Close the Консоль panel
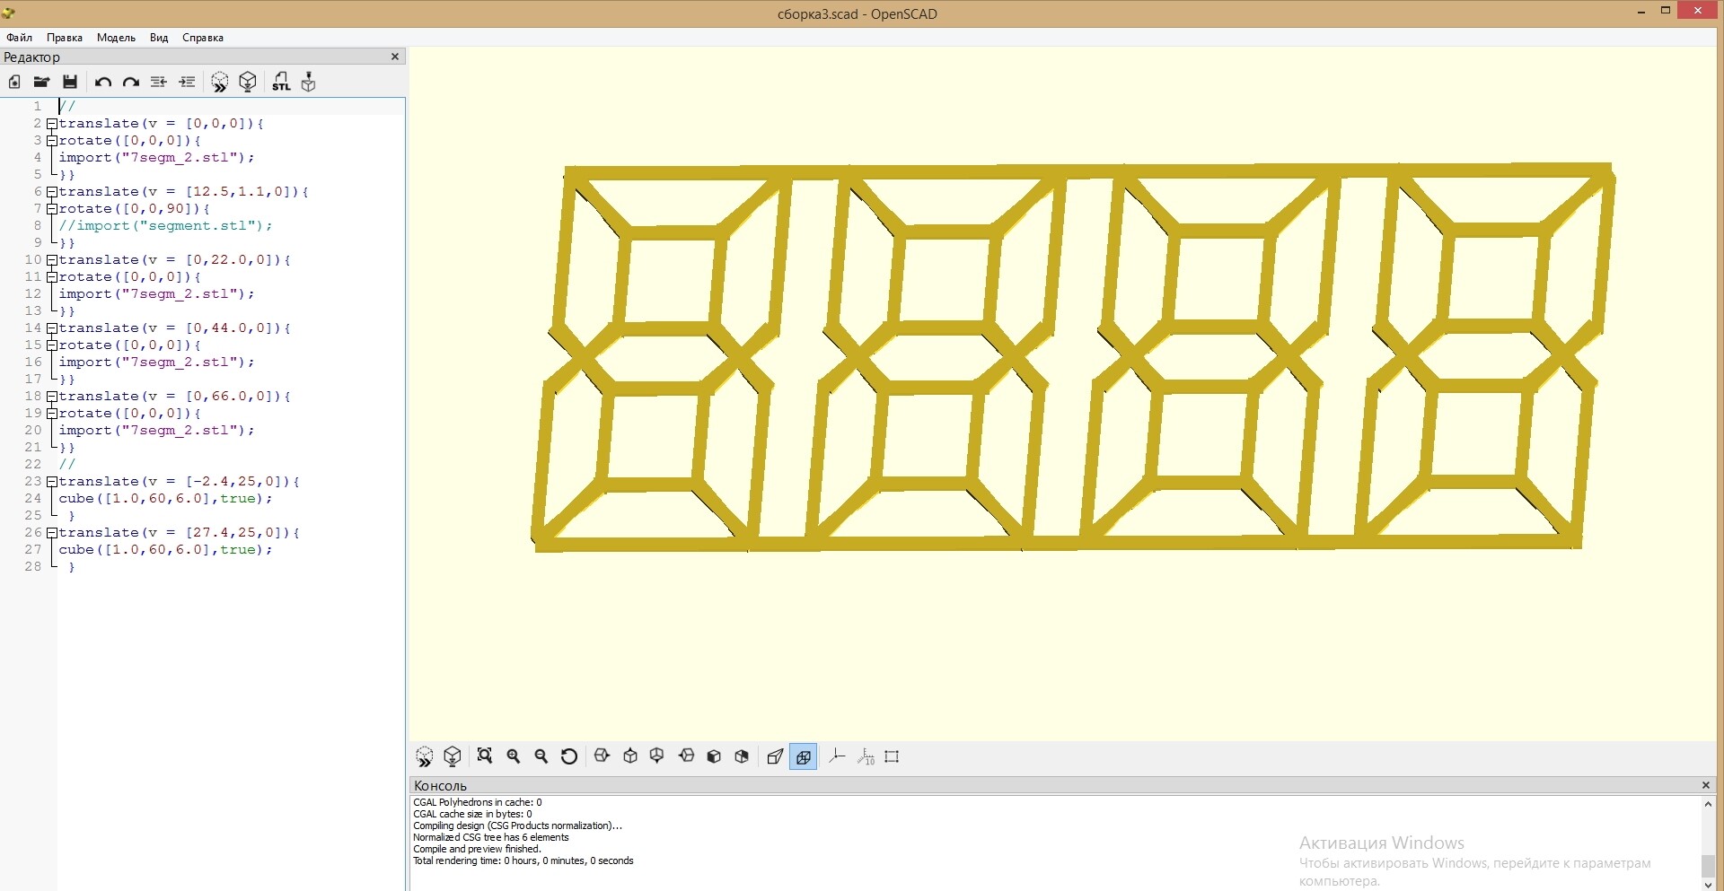The width and height of the screenshot is (1724, 891). point(1706,785)
